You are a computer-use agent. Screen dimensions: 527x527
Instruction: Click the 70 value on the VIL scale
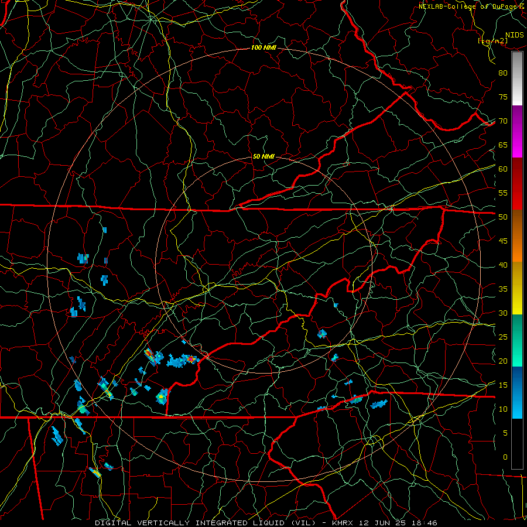(503, 121)
